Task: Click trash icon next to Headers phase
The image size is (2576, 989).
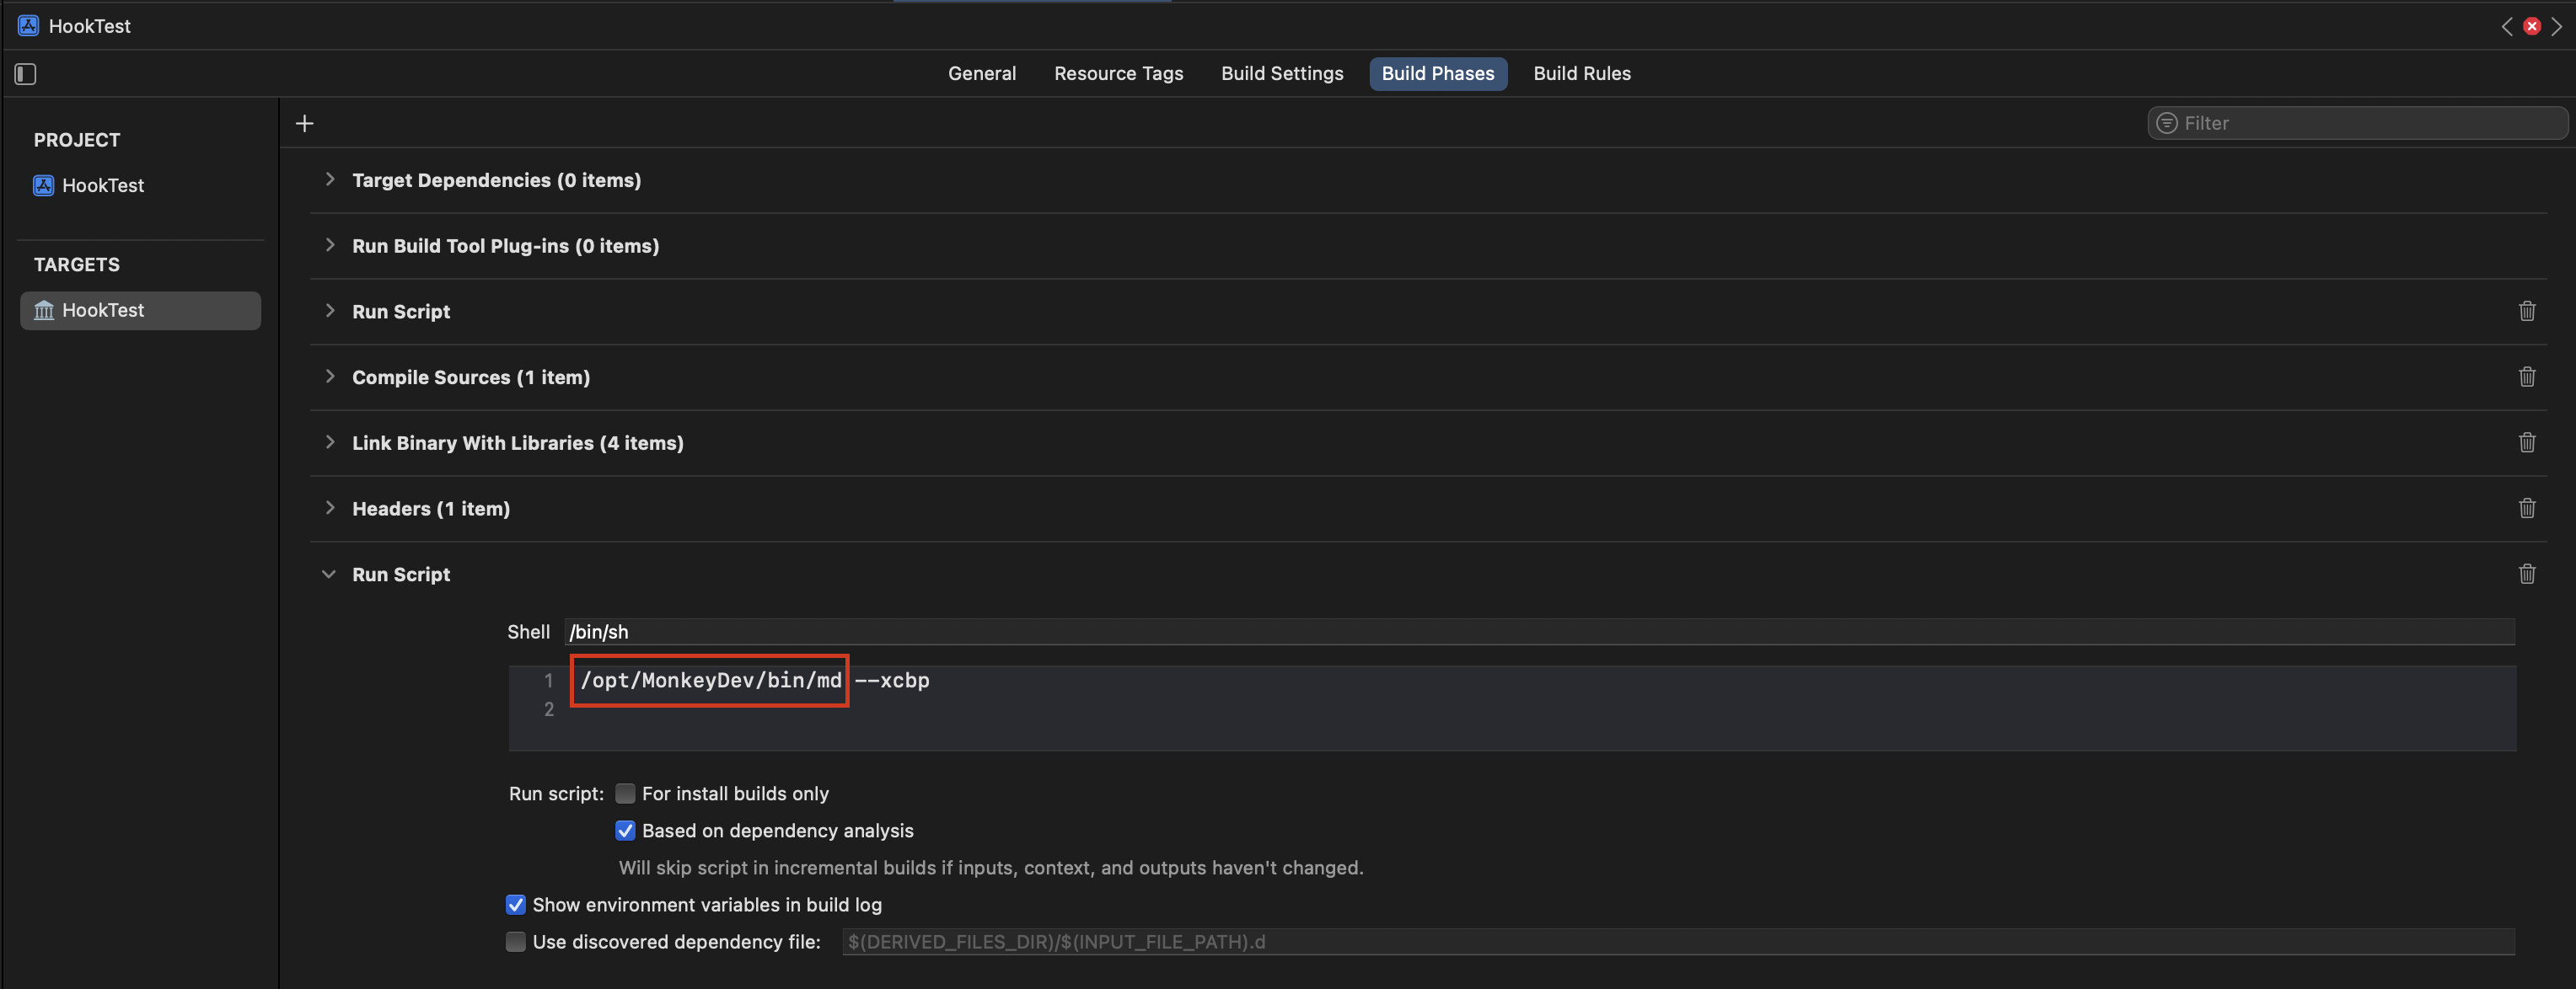Action: click(2526, 509)
